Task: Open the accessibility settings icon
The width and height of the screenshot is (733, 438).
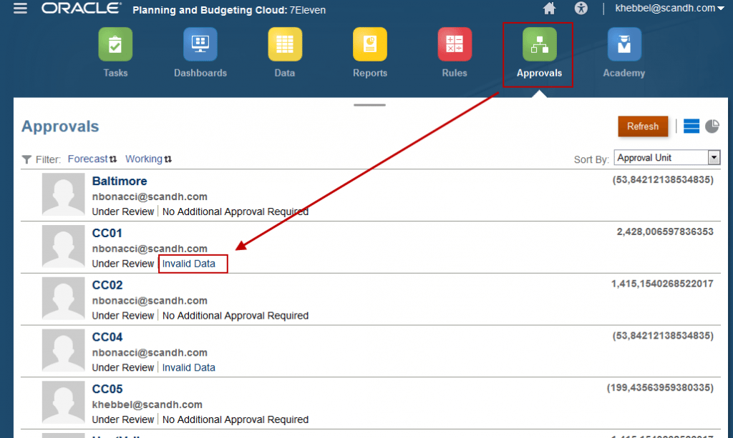Action: (x=581, y=9)
